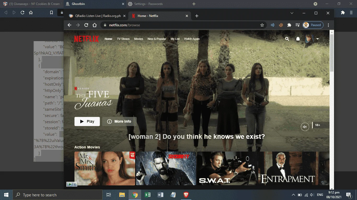357x200 pixels.
Task: Click the Action Movies row heading
Action: [x=87, y=147]
